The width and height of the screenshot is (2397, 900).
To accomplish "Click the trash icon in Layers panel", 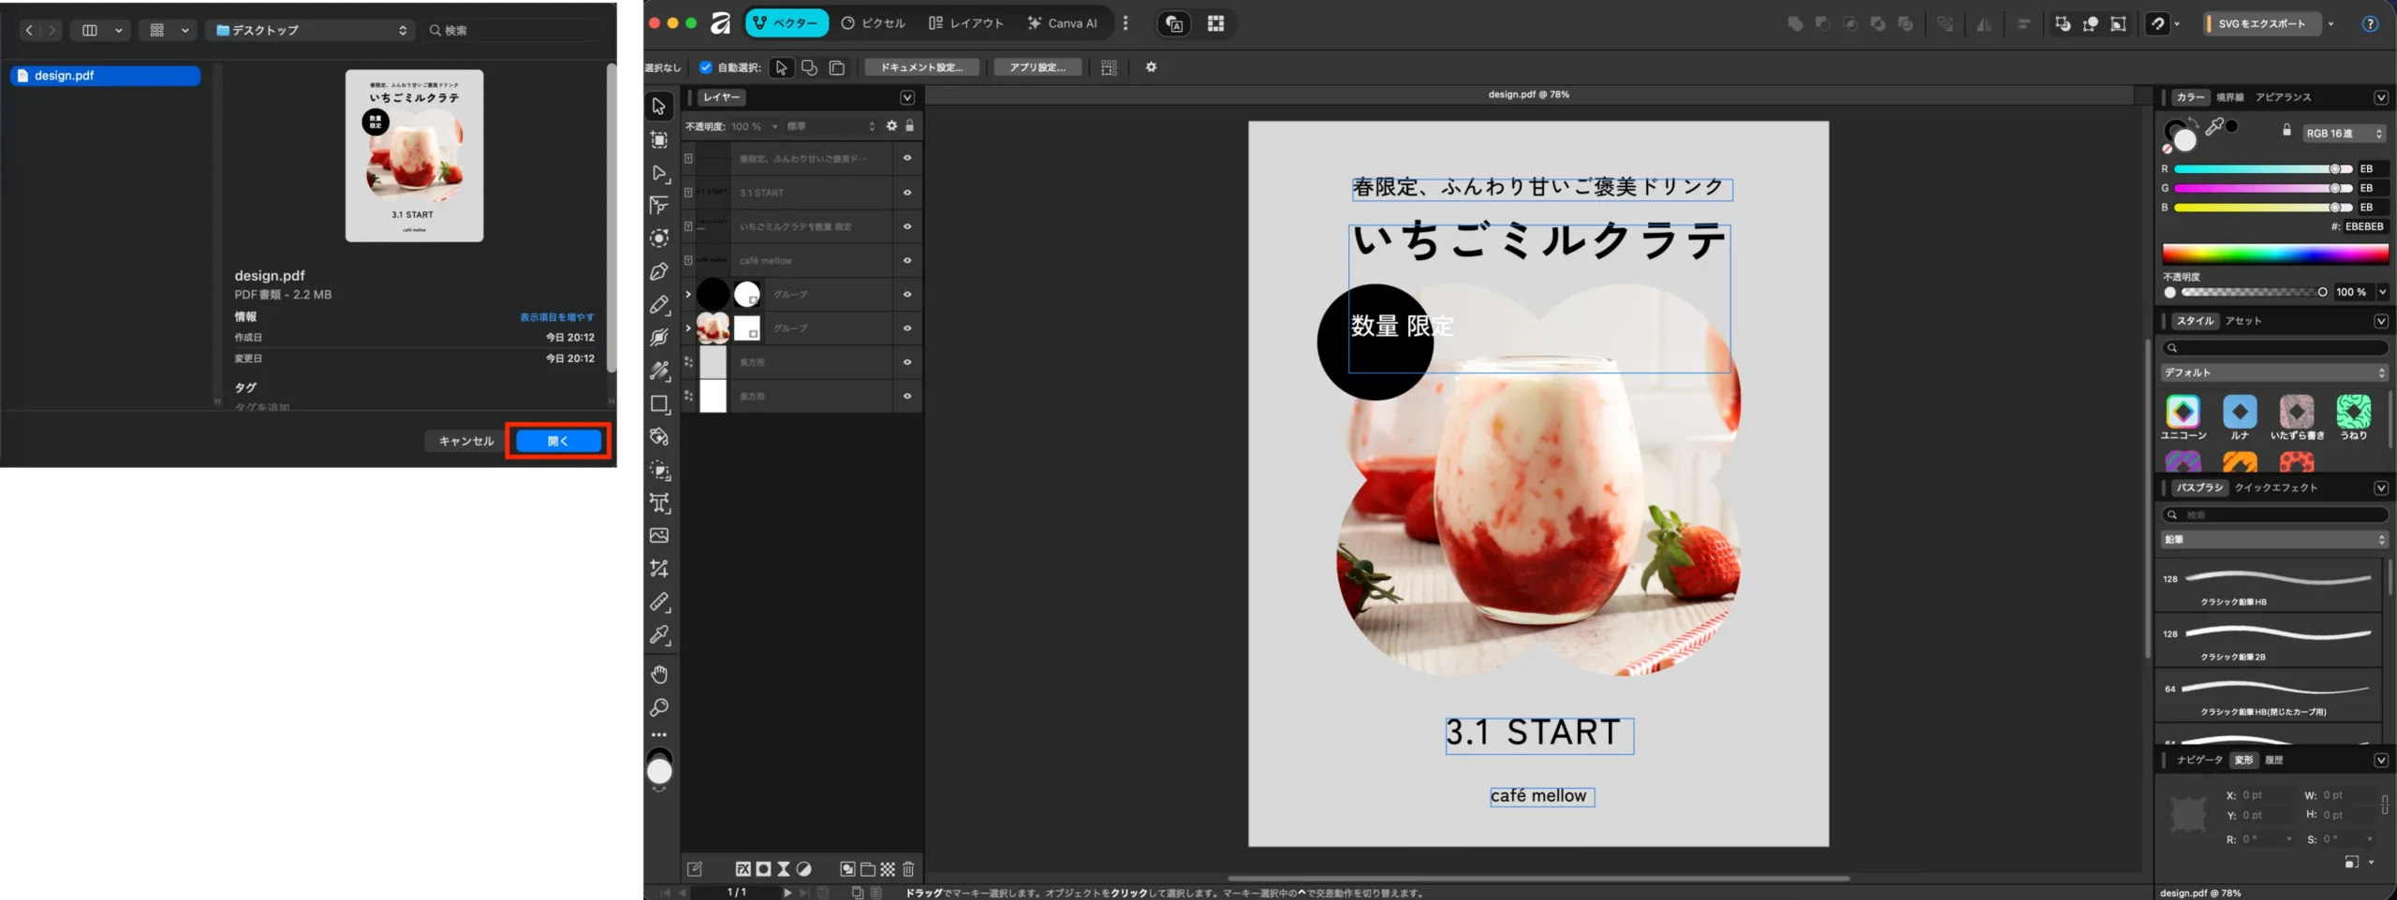I will point(908,869).
